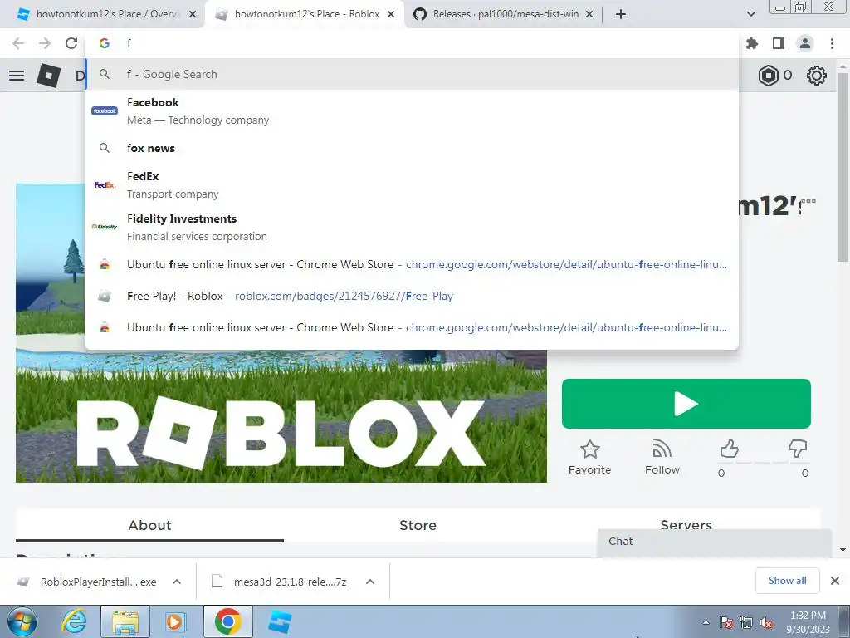The width and height of the screenshot is (850, 638).
Task: Open the Windows Start menu
Action: [x=22, y=621]
